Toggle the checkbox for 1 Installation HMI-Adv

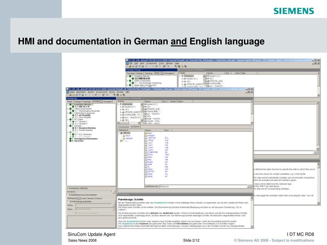71,105
